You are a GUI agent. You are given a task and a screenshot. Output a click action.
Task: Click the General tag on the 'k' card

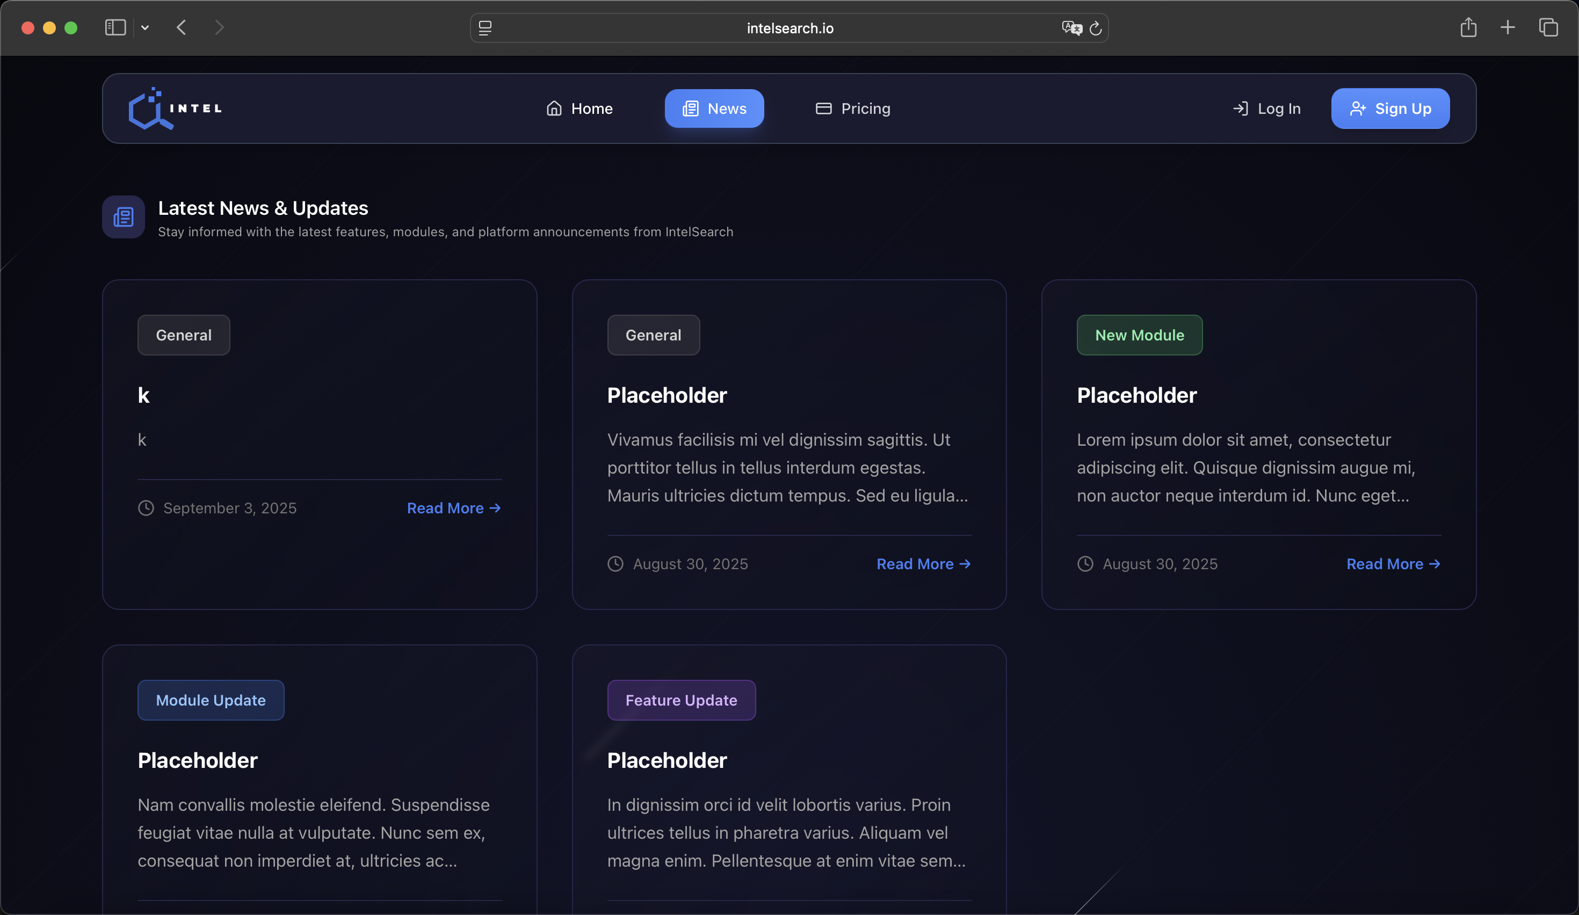coord(184,335)
